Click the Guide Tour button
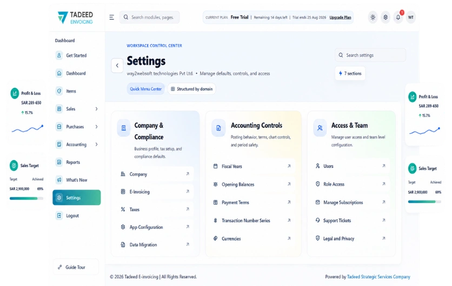This screenshot has height=286, width=452. (76, 267)
